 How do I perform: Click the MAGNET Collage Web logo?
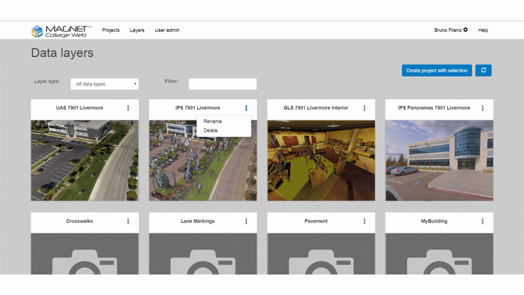[62, 31]
